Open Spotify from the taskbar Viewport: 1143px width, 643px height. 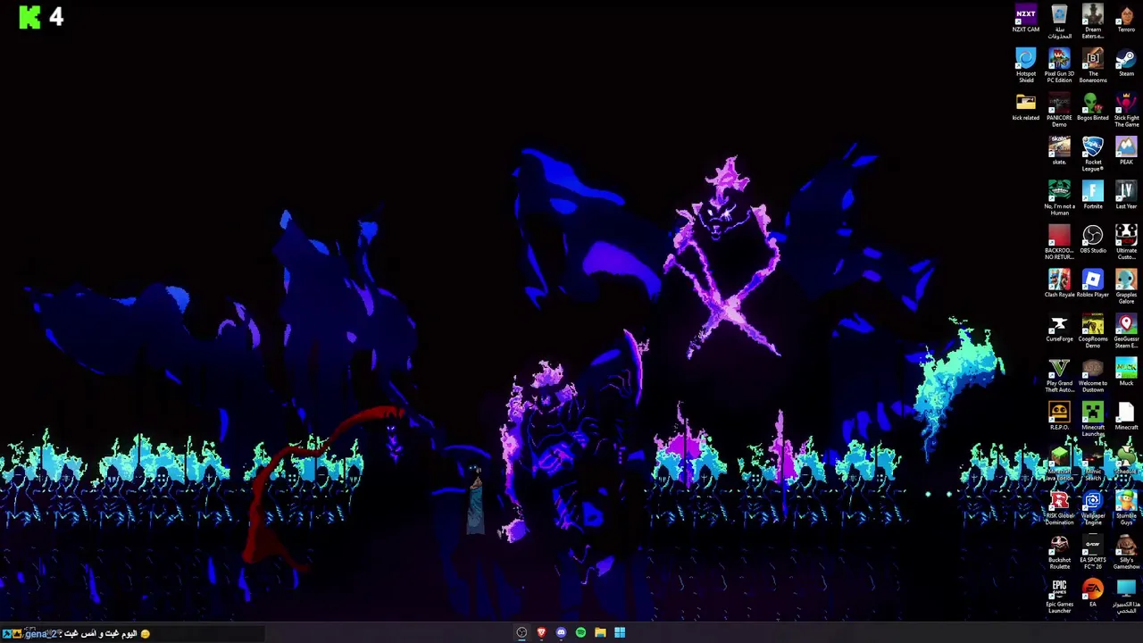[x=580, y=633]
